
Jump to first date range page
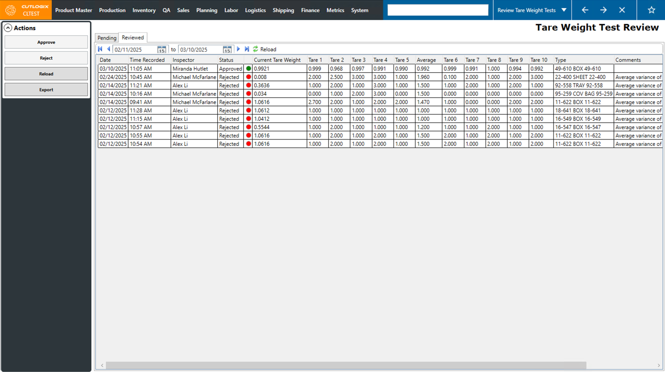coord(100,49)
